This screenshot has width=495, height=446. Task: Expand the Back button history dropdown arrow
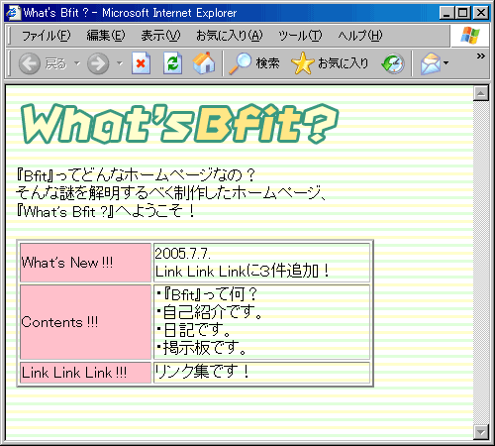click(x=77, y=62)
